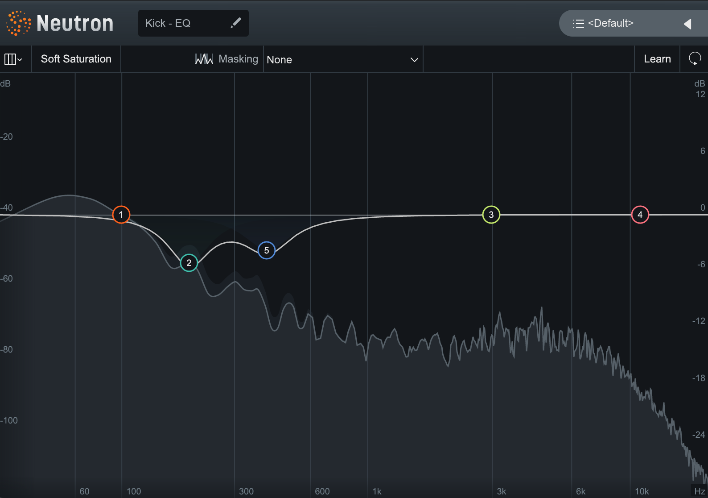This screenshot has height=498, width=708.
Task: Open the panel layout columns icon
Action: coord(10,59)
